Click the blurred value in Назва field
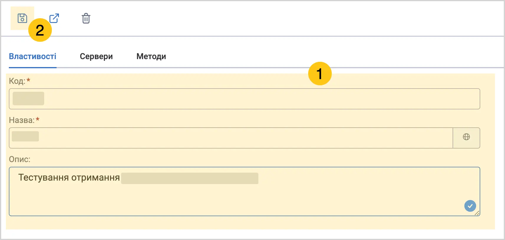The image size is (505, 240). click(x=25, y=136)
